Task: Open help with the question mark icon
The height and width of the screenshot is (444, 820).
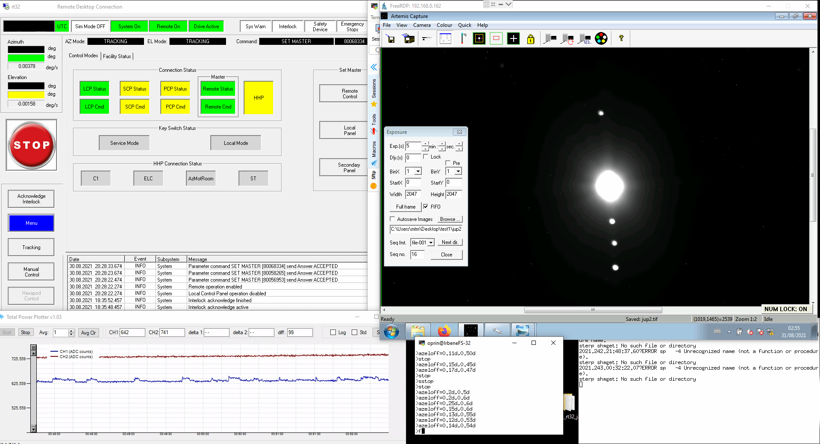Action: [621, 38]
